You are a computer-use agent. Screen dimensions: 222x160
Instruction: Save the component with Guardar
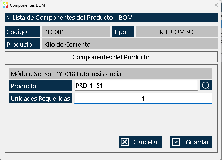(191, 142)
